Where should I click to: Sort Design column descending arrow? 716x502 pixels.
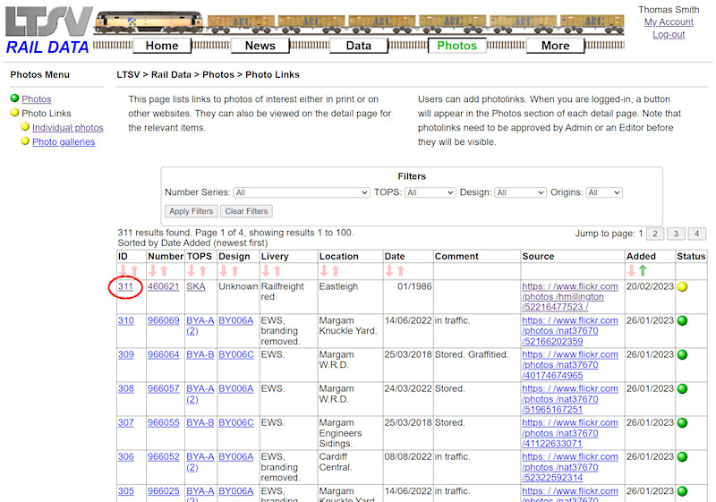point(223,270)
